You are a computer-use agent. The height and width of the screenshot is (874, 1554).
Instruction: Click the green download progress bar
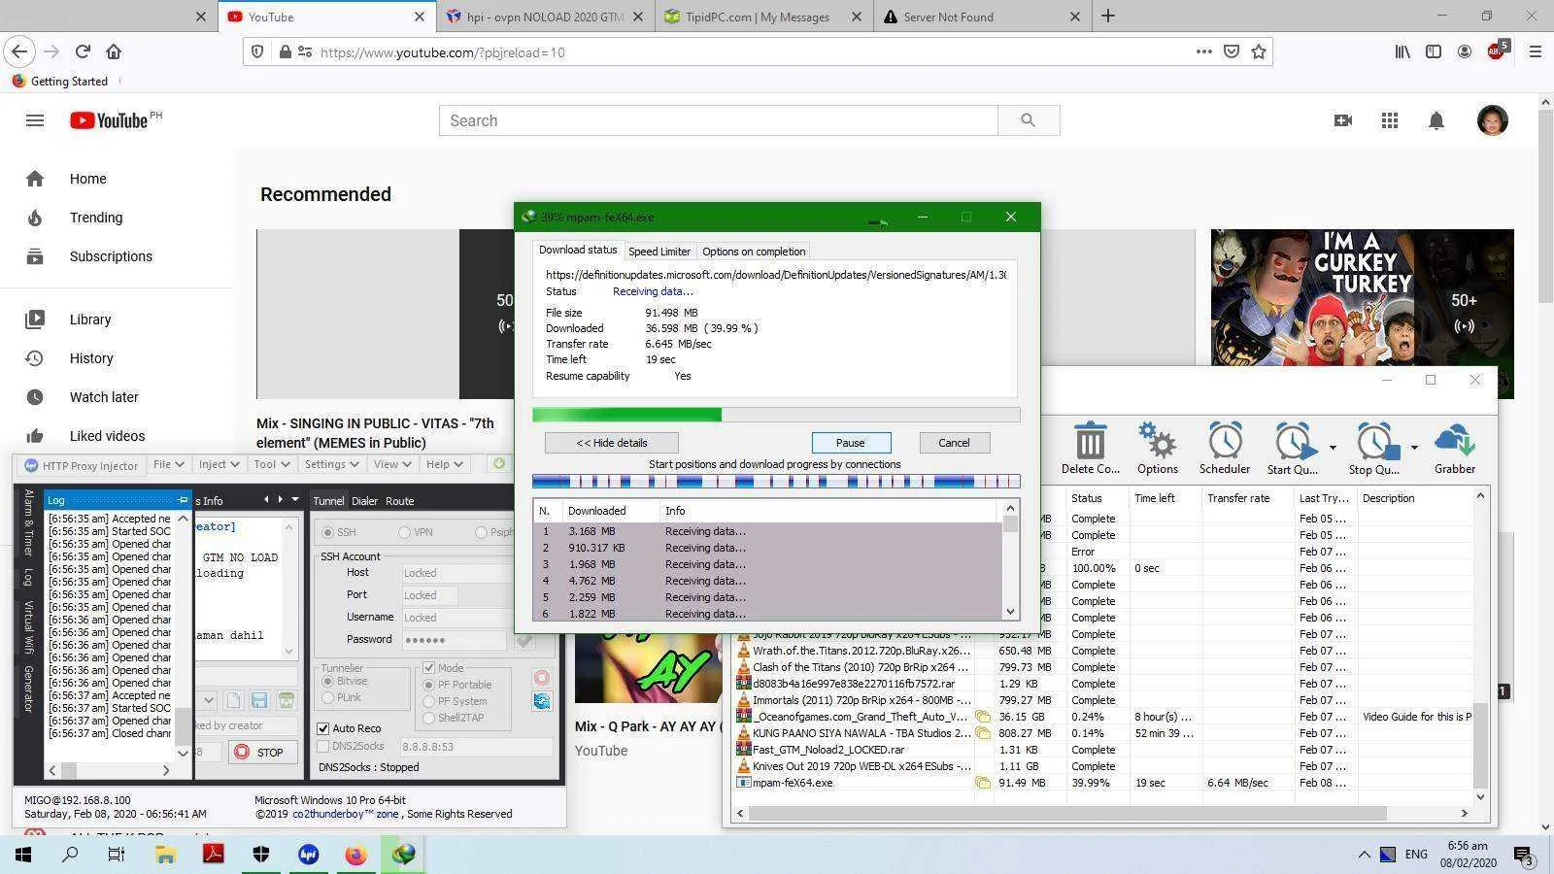[x=776, y=415]
